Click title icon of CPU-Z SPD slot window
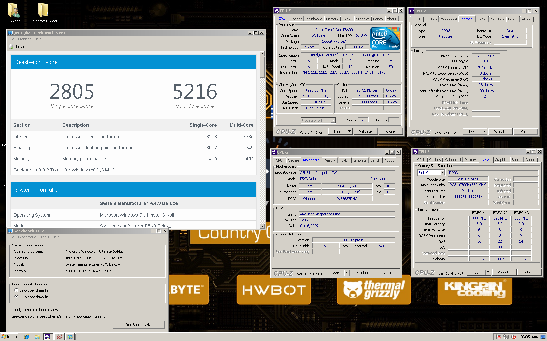The height and width of the screenshot is (341, 547). (x=415, y=152)
